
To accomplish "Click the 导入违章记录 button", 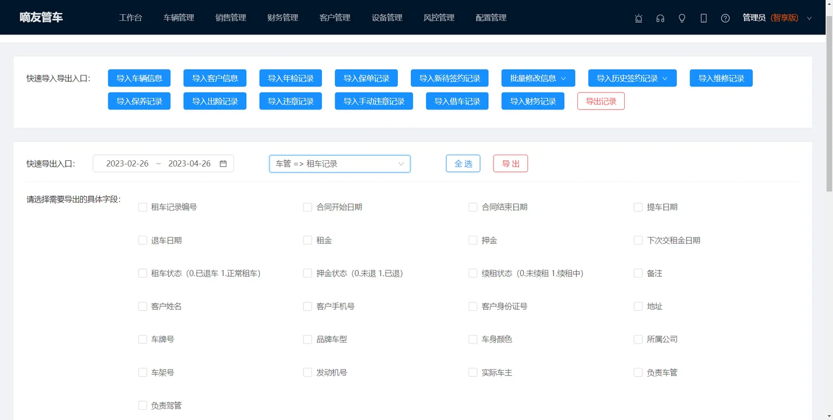I will [291, 101].
